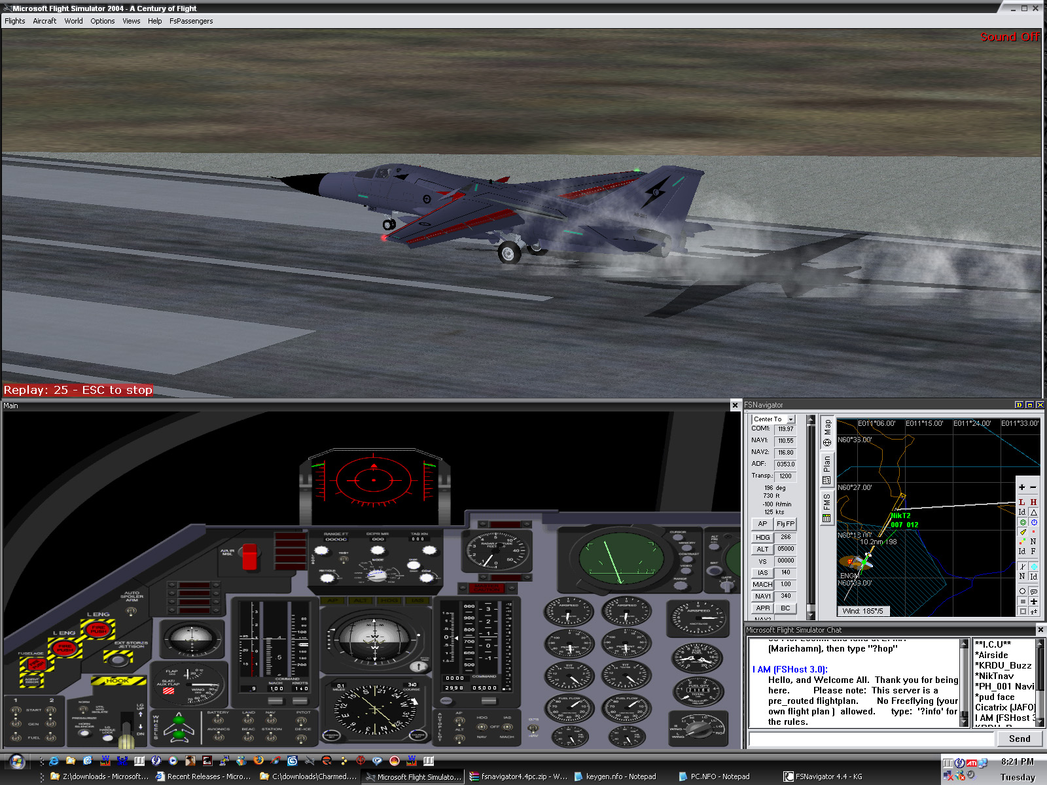Click the red L low-airways map icon
1047x785 pixels.
click(1021, 502)
